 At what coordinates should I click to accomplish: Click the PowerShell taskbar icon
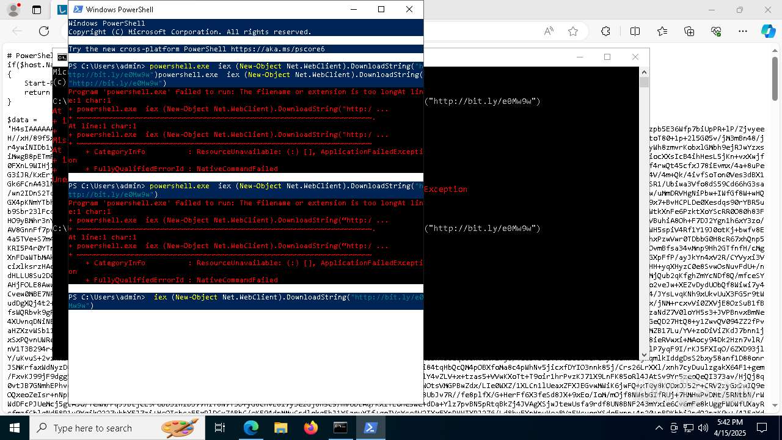pos(370,428)
